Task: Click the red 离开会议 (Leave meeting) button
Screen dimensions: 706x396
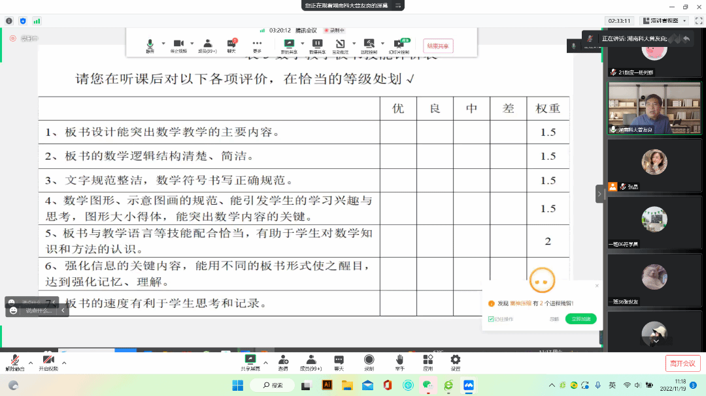Action: click(682, 363)
